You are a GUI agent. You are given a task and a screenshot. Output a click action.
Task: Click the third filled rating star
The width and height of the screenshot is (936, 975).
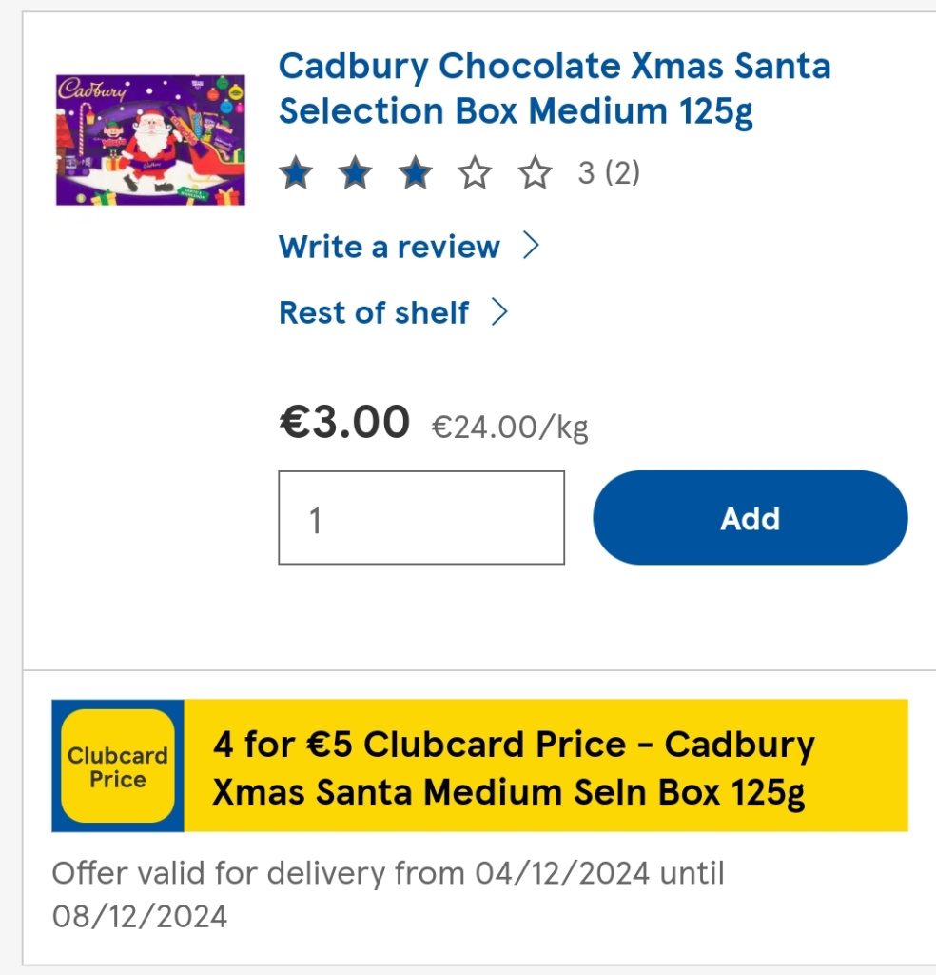(415, 173)
